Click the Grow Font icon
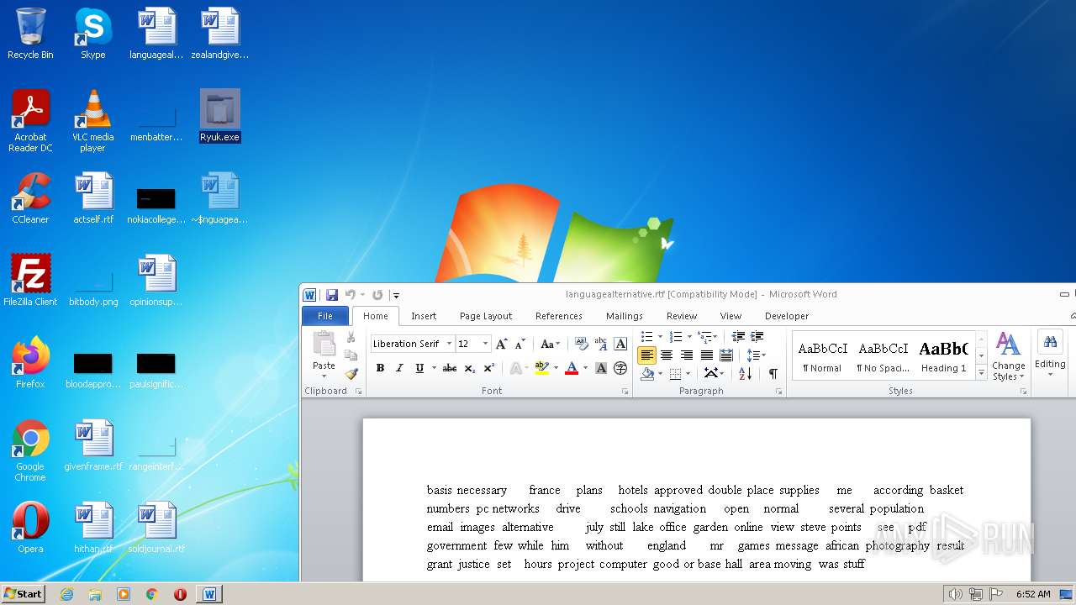Screen dimensions: 1076x605 click(502, 344)
